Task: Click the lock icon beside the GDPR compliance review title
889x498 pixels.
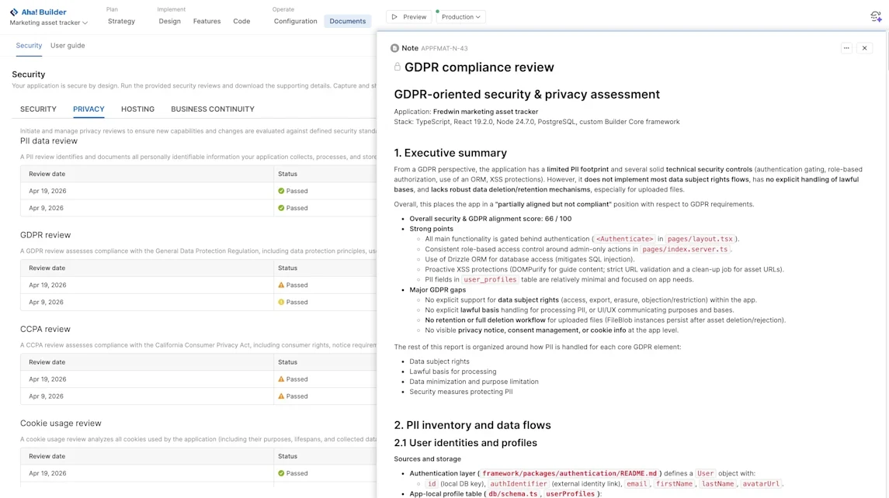Action: [398, 67]
